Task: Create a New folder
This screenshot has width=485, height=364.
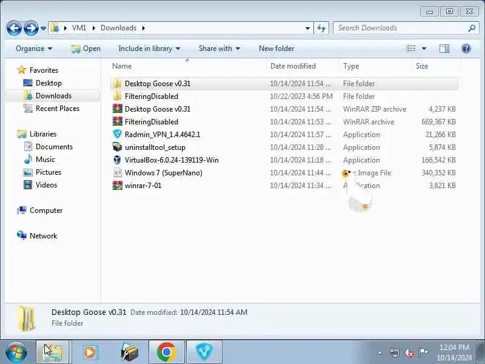Action: 276,49
